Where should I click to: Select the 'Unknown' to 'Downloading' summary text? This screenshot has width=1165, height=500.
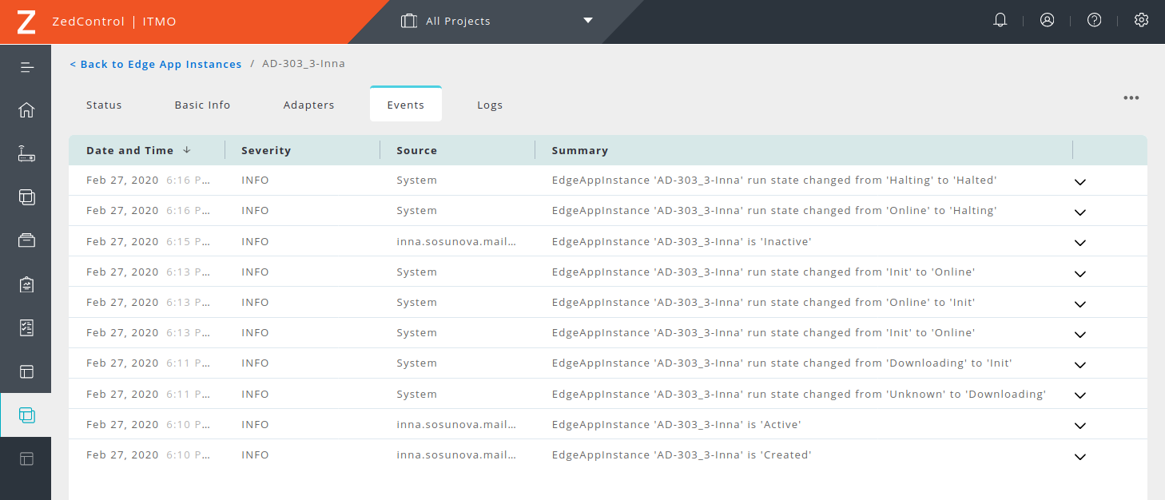pyautogui.click(x=799, y=394)
